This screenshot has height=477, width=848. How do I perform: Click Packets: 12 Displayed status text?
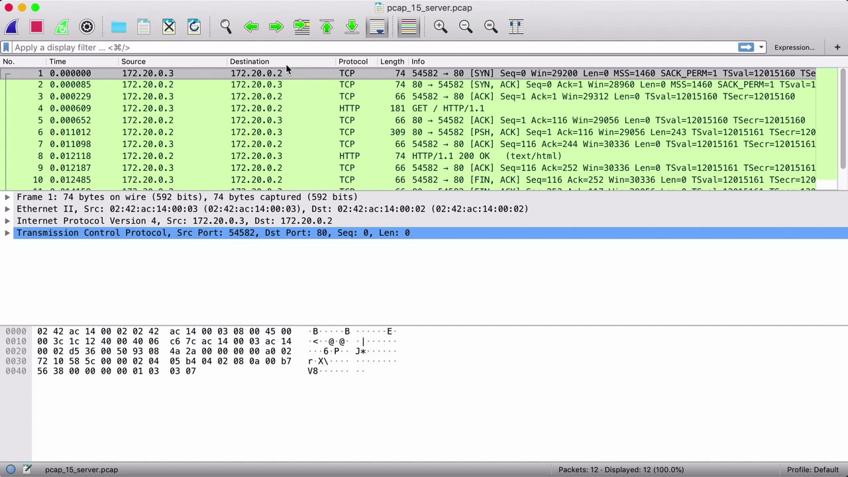click(x=621, y=470)
